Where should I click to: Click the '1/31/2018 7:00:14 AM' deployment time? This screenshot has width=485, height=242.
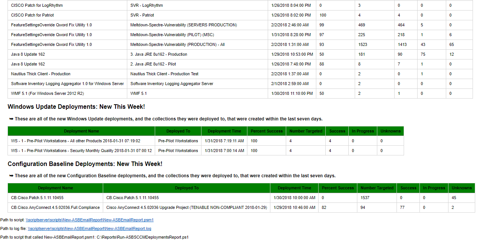pyautogui.click(x=224, y=151)
